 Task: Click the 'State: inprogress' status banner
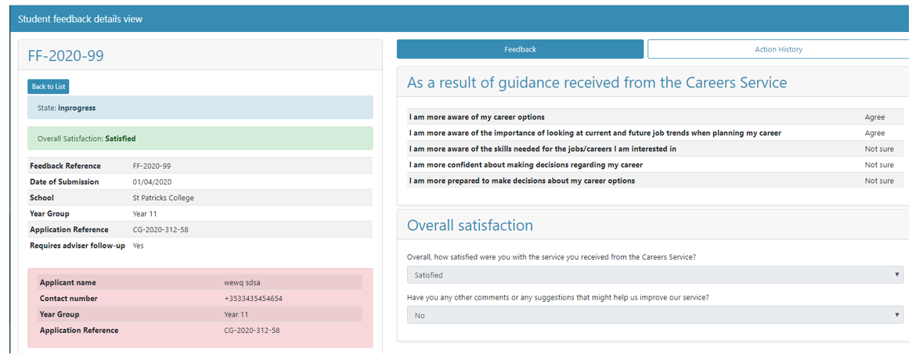(200, 108)
